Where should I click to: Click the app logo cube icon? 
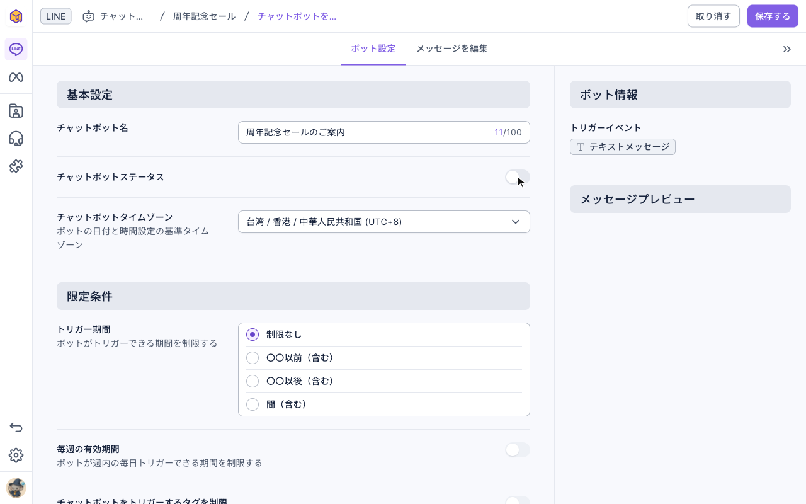tap(16, 16)
